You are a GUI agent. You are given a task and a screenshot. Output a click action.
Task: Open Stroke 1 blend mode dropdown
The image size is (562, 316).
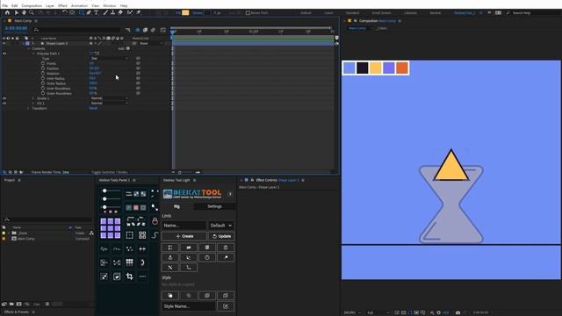[109, 98]
